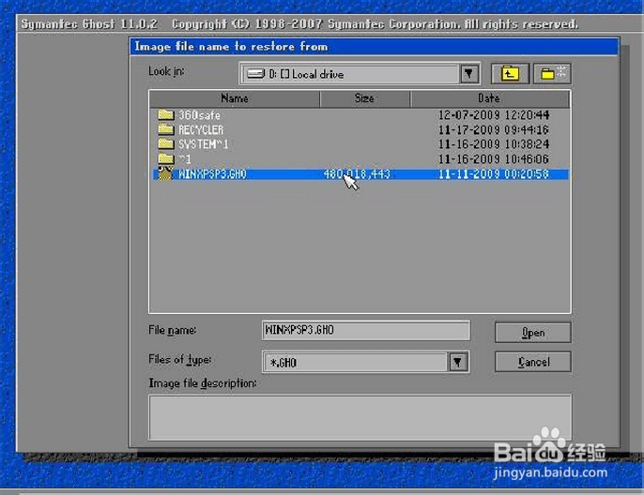This screenshot has width=644, height=495.
Task: Click the date 12-07-2009 12:20:44
Action: tap(494, 114)
